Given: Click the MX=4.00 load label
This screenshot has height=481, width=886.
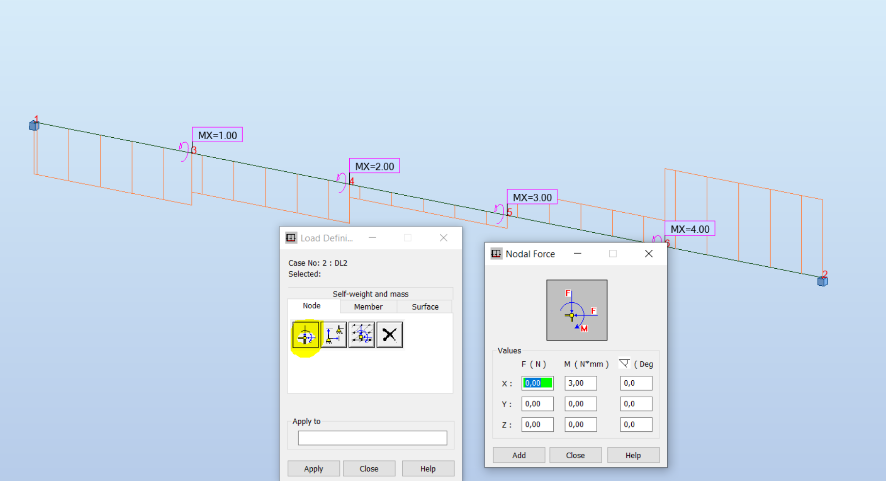Looking at the screenshot, I should [x=689, y=228].
